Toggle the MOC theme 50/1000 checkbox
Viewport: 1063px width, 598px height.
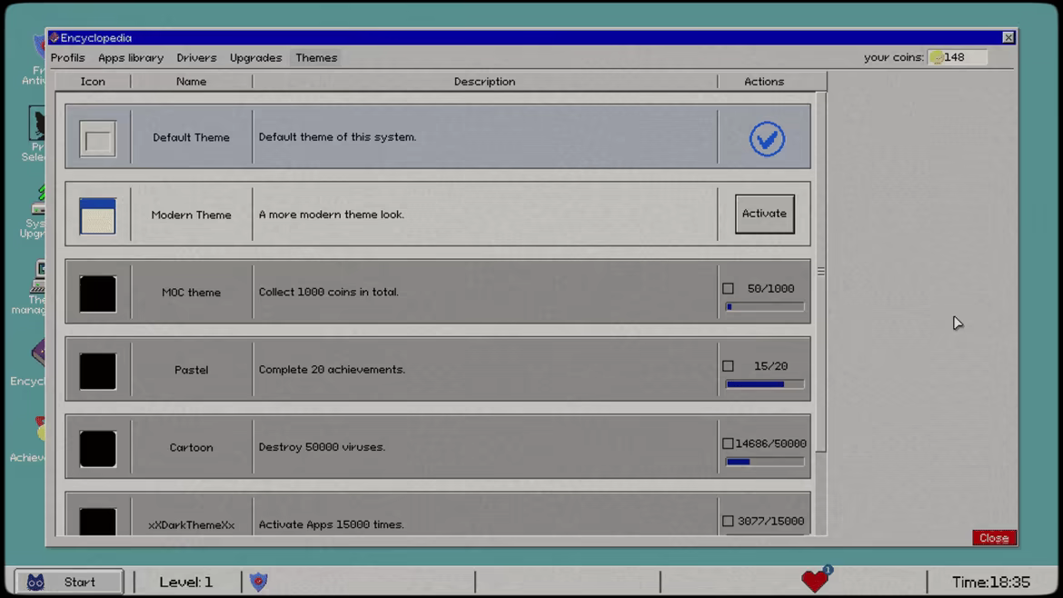[728, 289]
